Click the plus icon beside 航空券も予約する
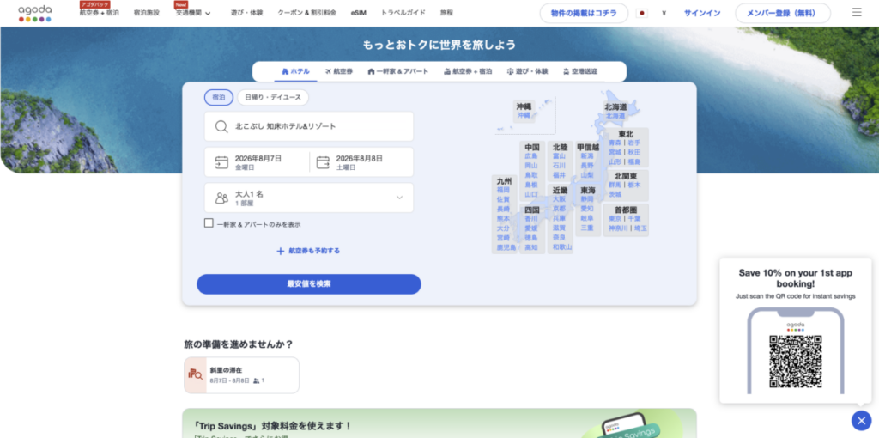This screenshot has height=438, width=879. (281, 252)
